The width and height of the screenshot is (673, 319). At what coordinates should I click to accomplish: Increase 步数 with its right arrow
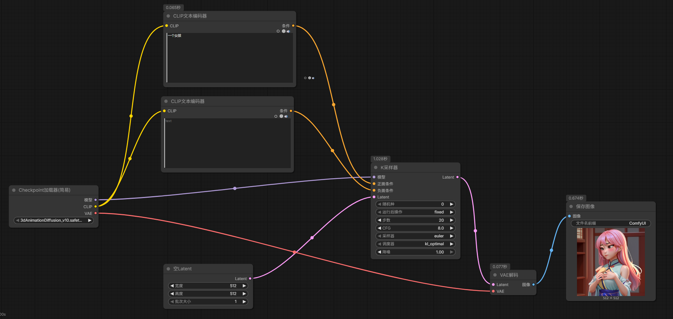pos(452,220)
